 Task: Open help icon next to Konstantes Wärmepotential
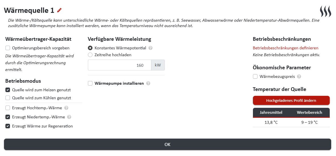pos(151,48)
